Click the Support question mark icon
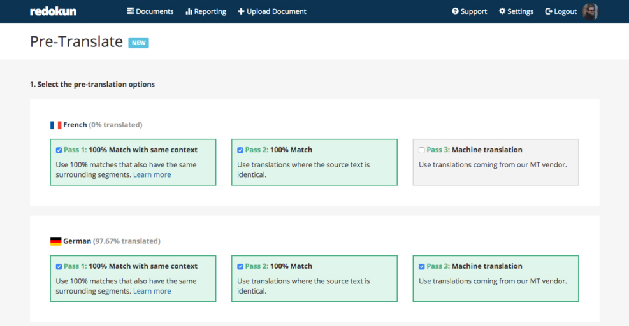Image resolution: width=629 pixels, height=326 pixels. click(x=455, y=11)
